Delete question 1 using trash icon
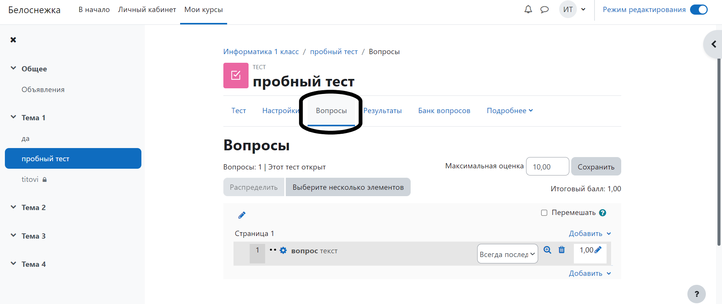Screen dimensions: 722x304 tap(561, 250)
